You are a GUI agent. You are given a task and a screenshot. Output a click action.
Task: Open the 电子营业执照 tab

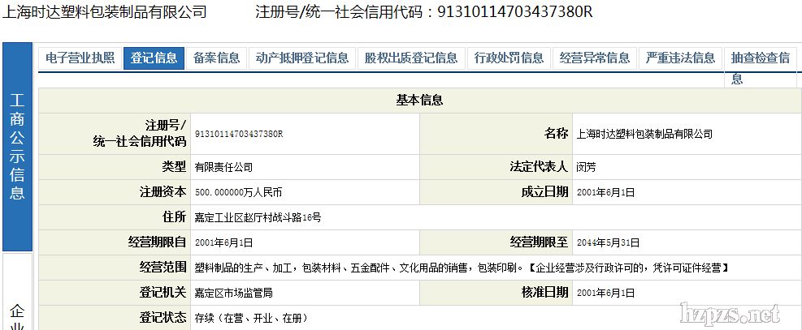pos(80,58)
